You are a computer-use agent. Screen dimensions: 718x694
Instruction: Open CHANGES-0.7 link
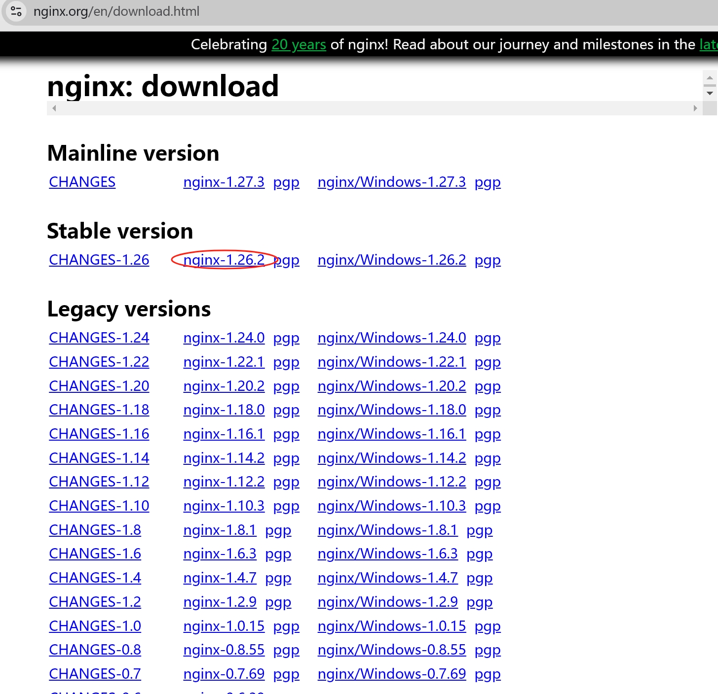(x=95, y=674)
